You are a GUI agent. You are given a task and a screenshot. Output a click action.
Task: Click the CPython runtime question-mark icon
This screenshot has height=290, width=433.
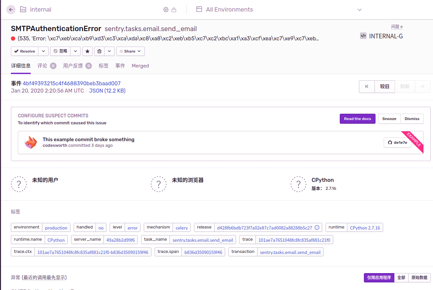(x=298, y=184)
